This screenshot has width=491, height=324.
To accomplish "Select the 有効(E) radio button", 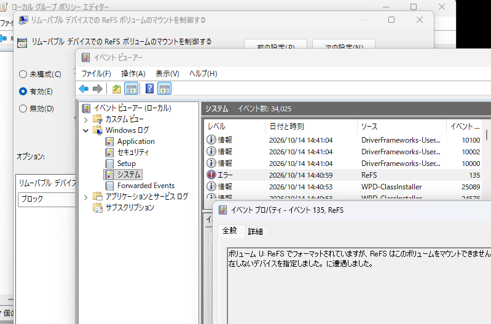I will (x=23, y=92).
